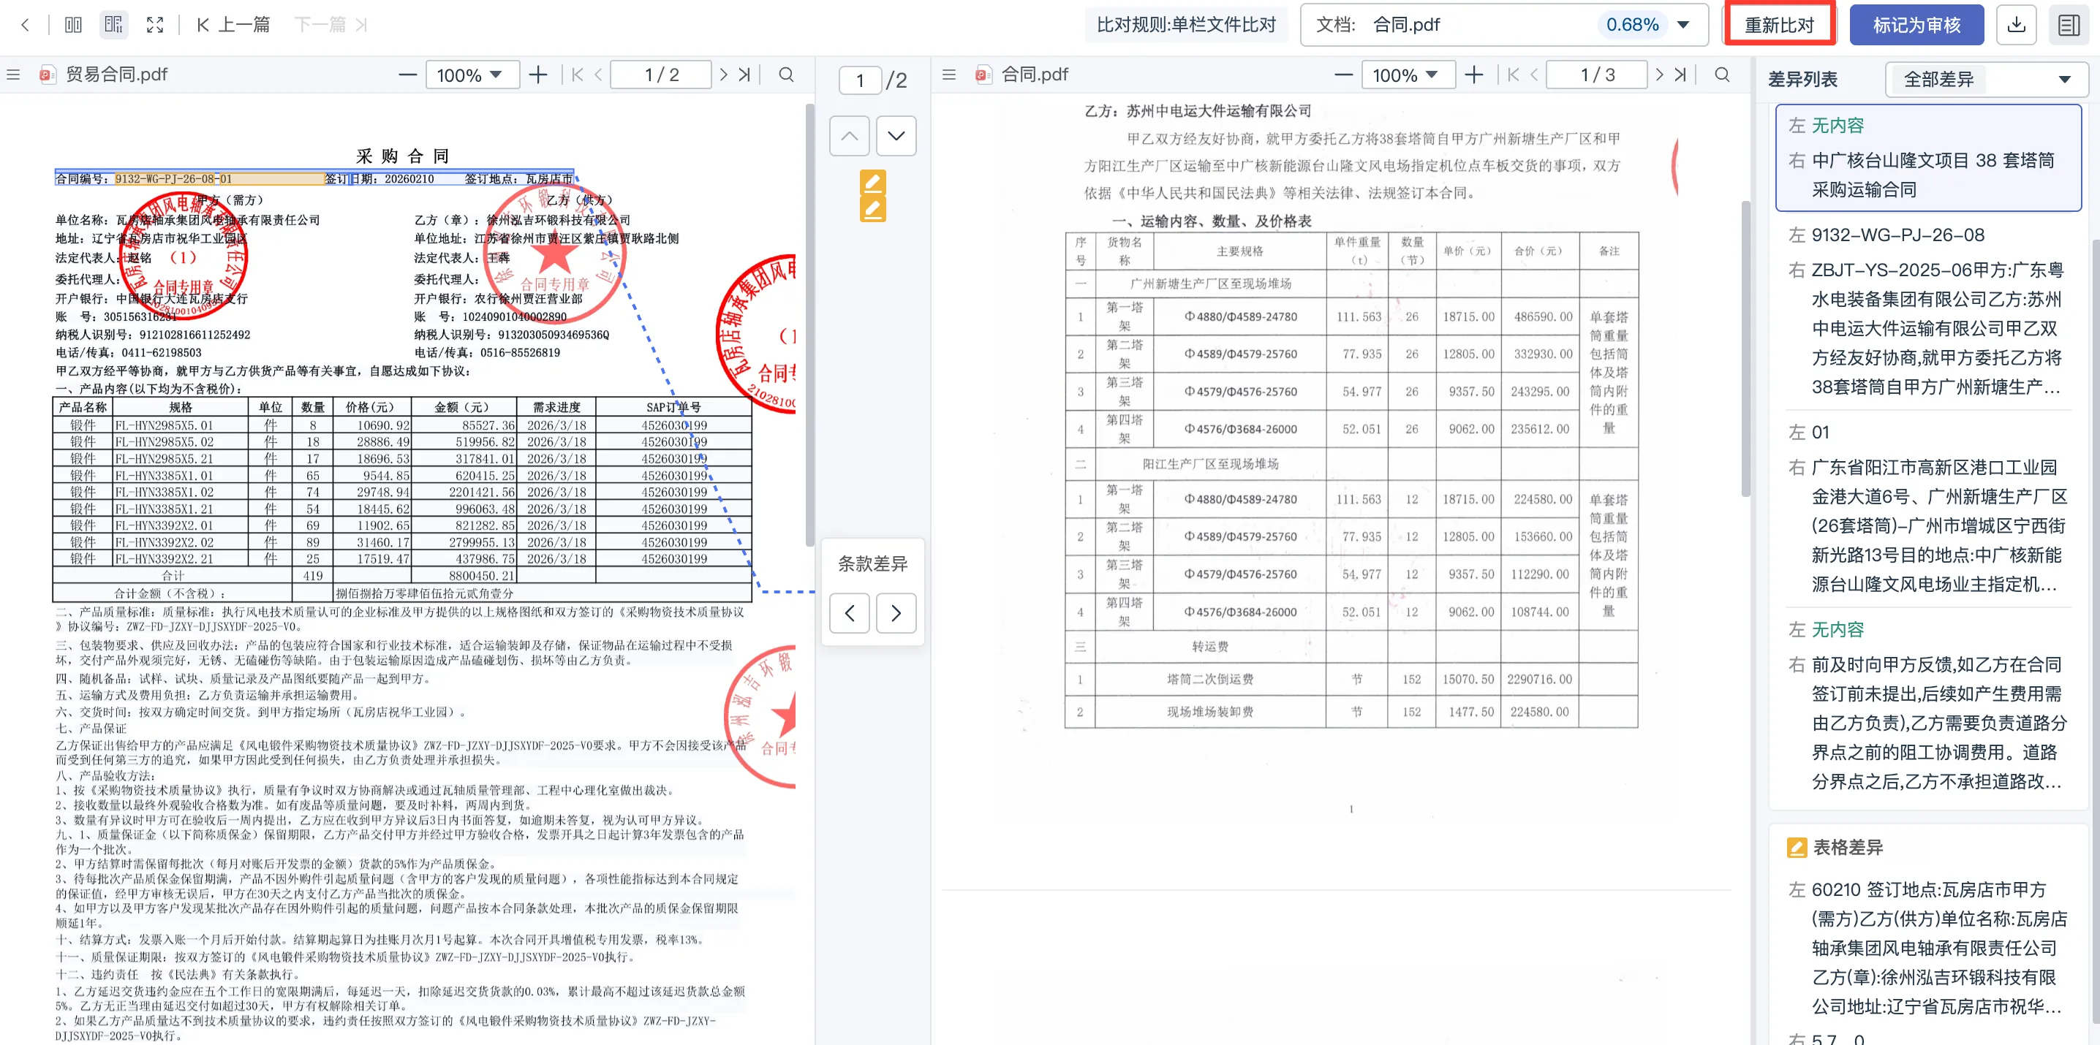The height and width of the screenshot is (1045, 2100).
Task: Zoom out in 贸易合同.pdf pane
Action: tap(407, 75)
